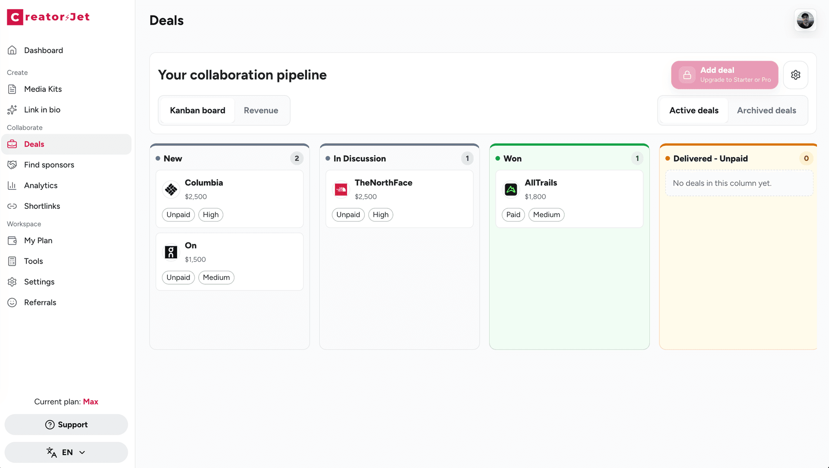Click the In Discussion column header

pos(359,159)
